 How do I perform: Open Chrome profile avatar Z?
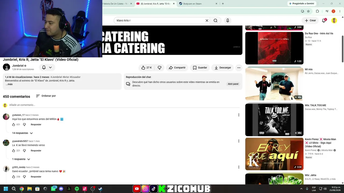pos(334,11)
